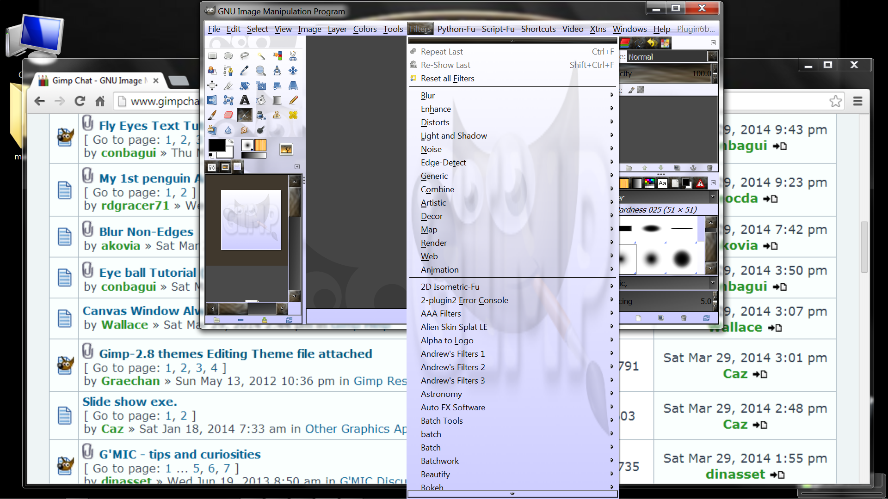Open the Blur Non-Edges thread link
The image size is (888, 499).
(x=146, y=231)
